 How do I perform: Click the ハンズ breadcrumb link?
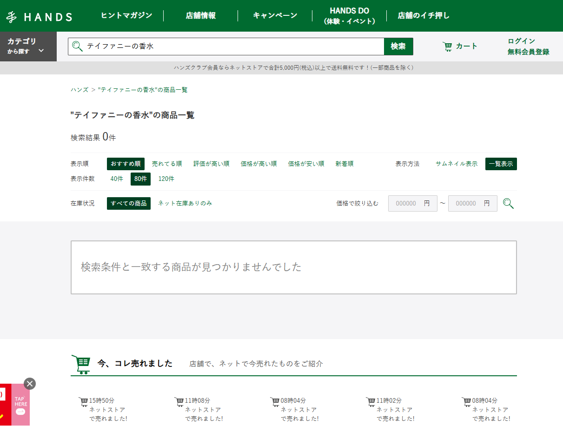point(79,90)
